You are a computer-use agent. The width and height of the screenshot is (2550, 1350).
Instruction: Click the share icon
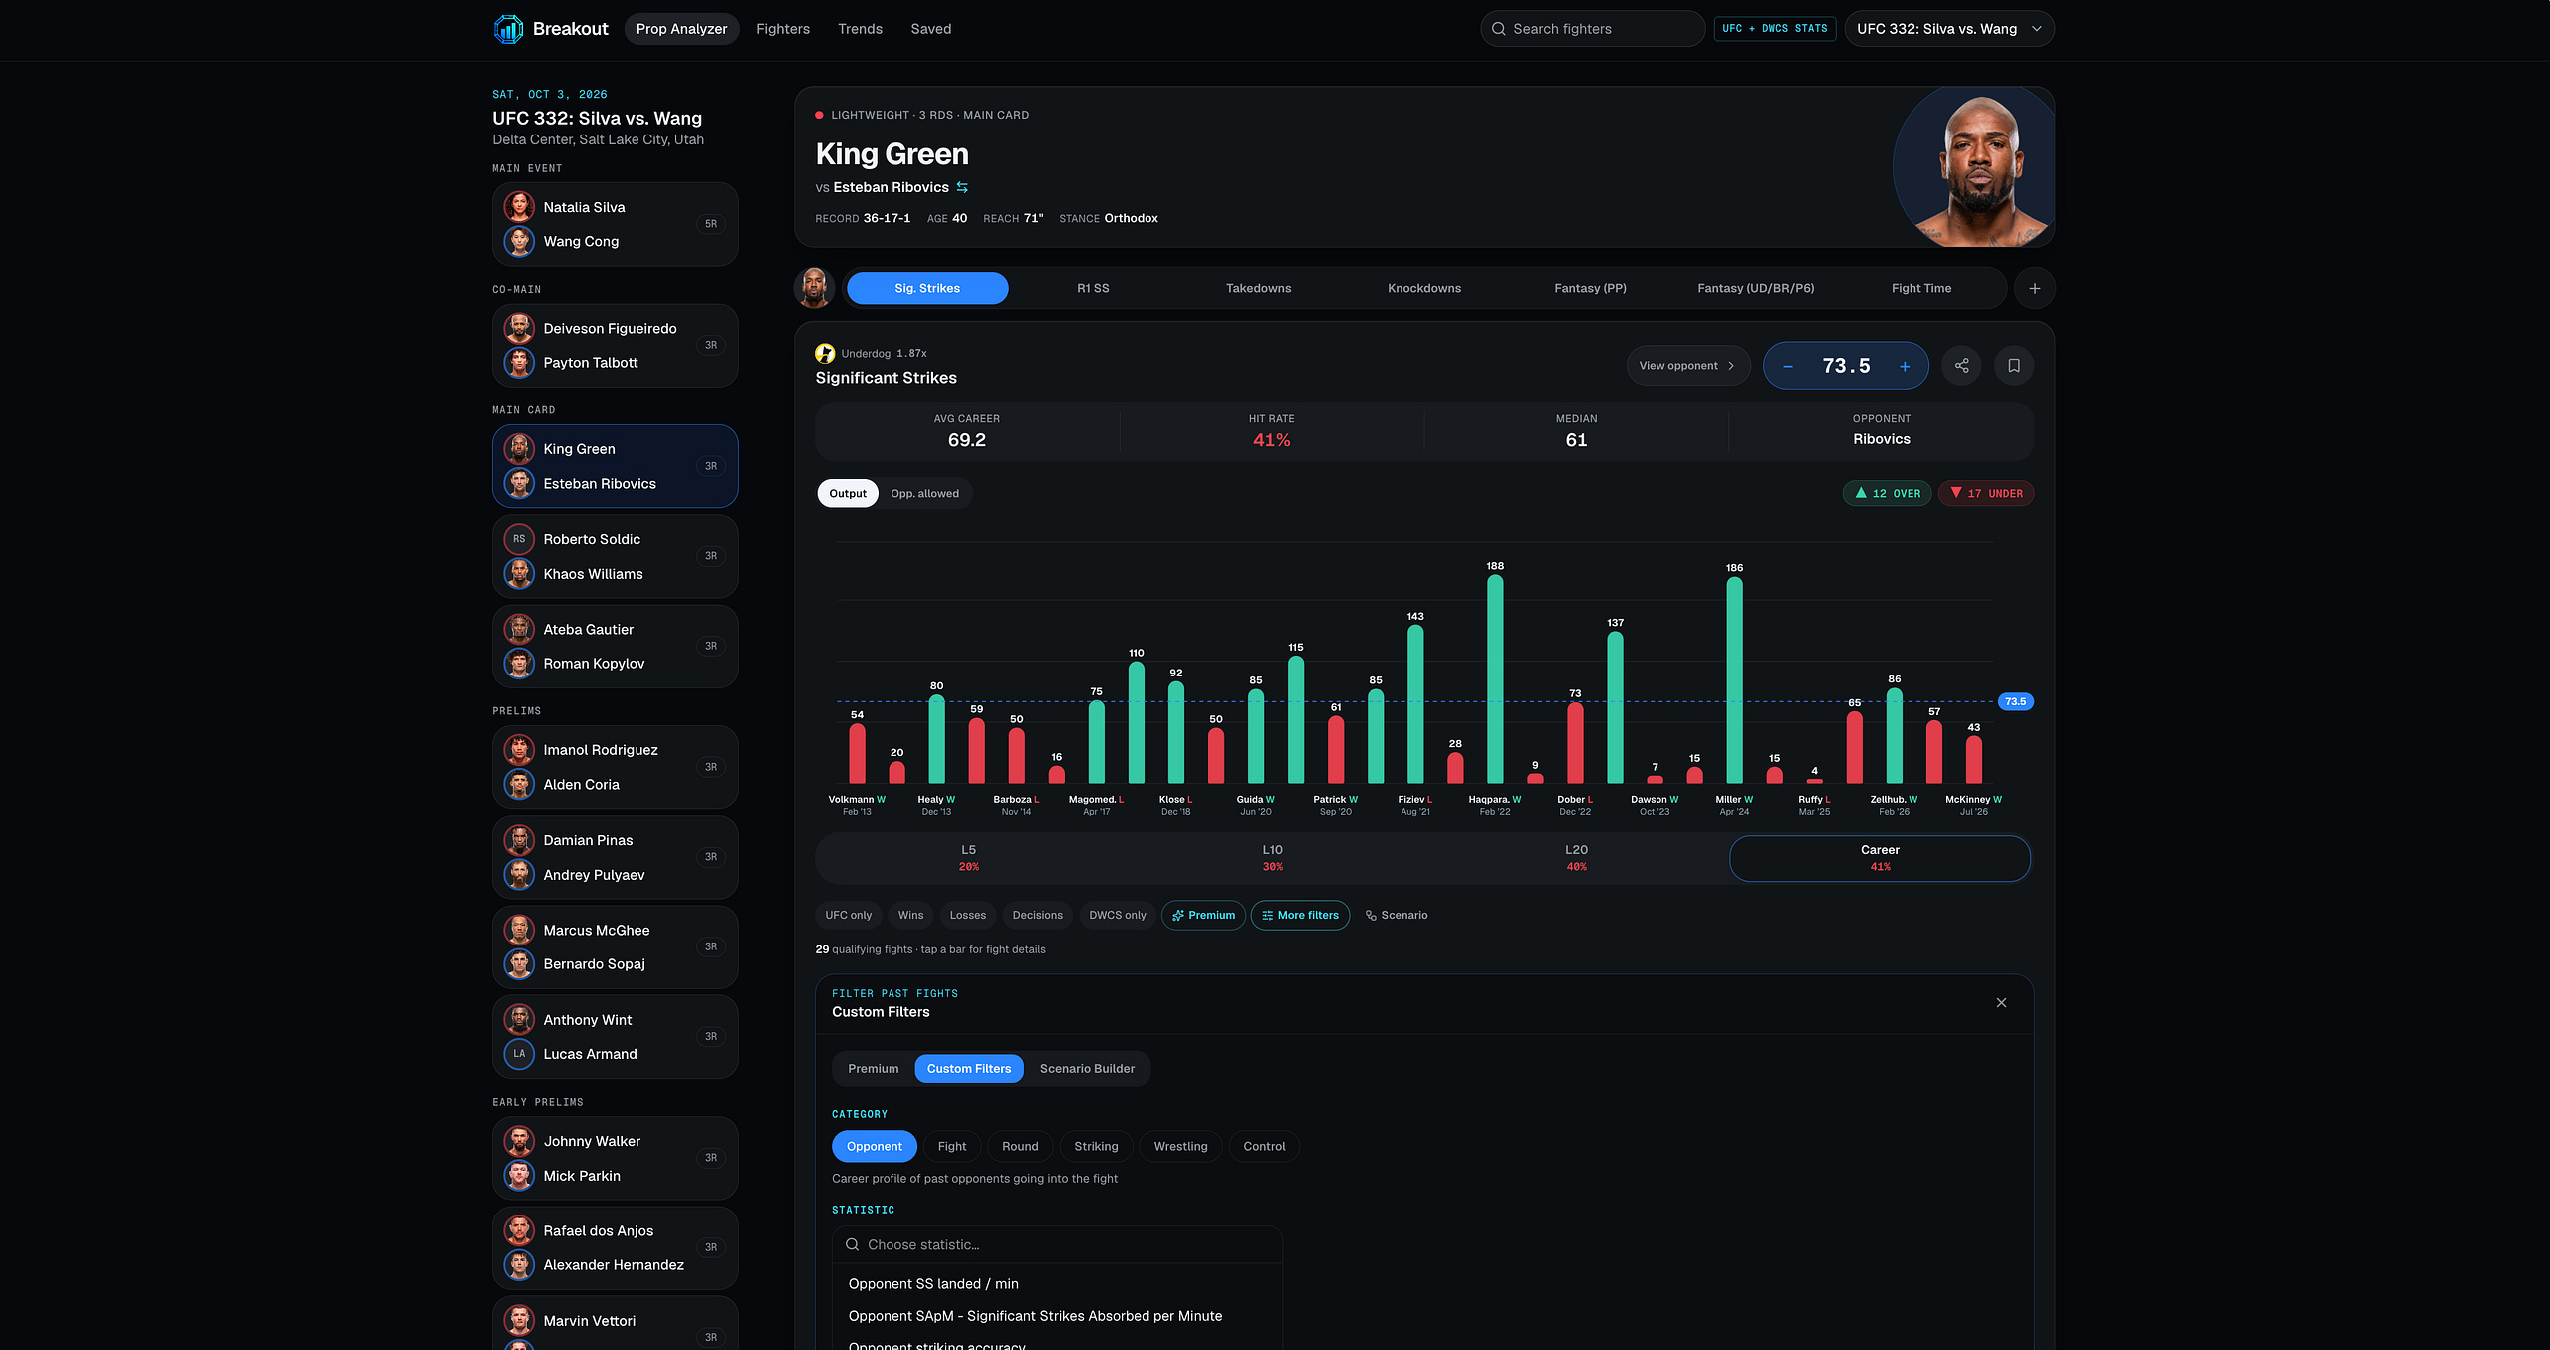coord(1962,366)
